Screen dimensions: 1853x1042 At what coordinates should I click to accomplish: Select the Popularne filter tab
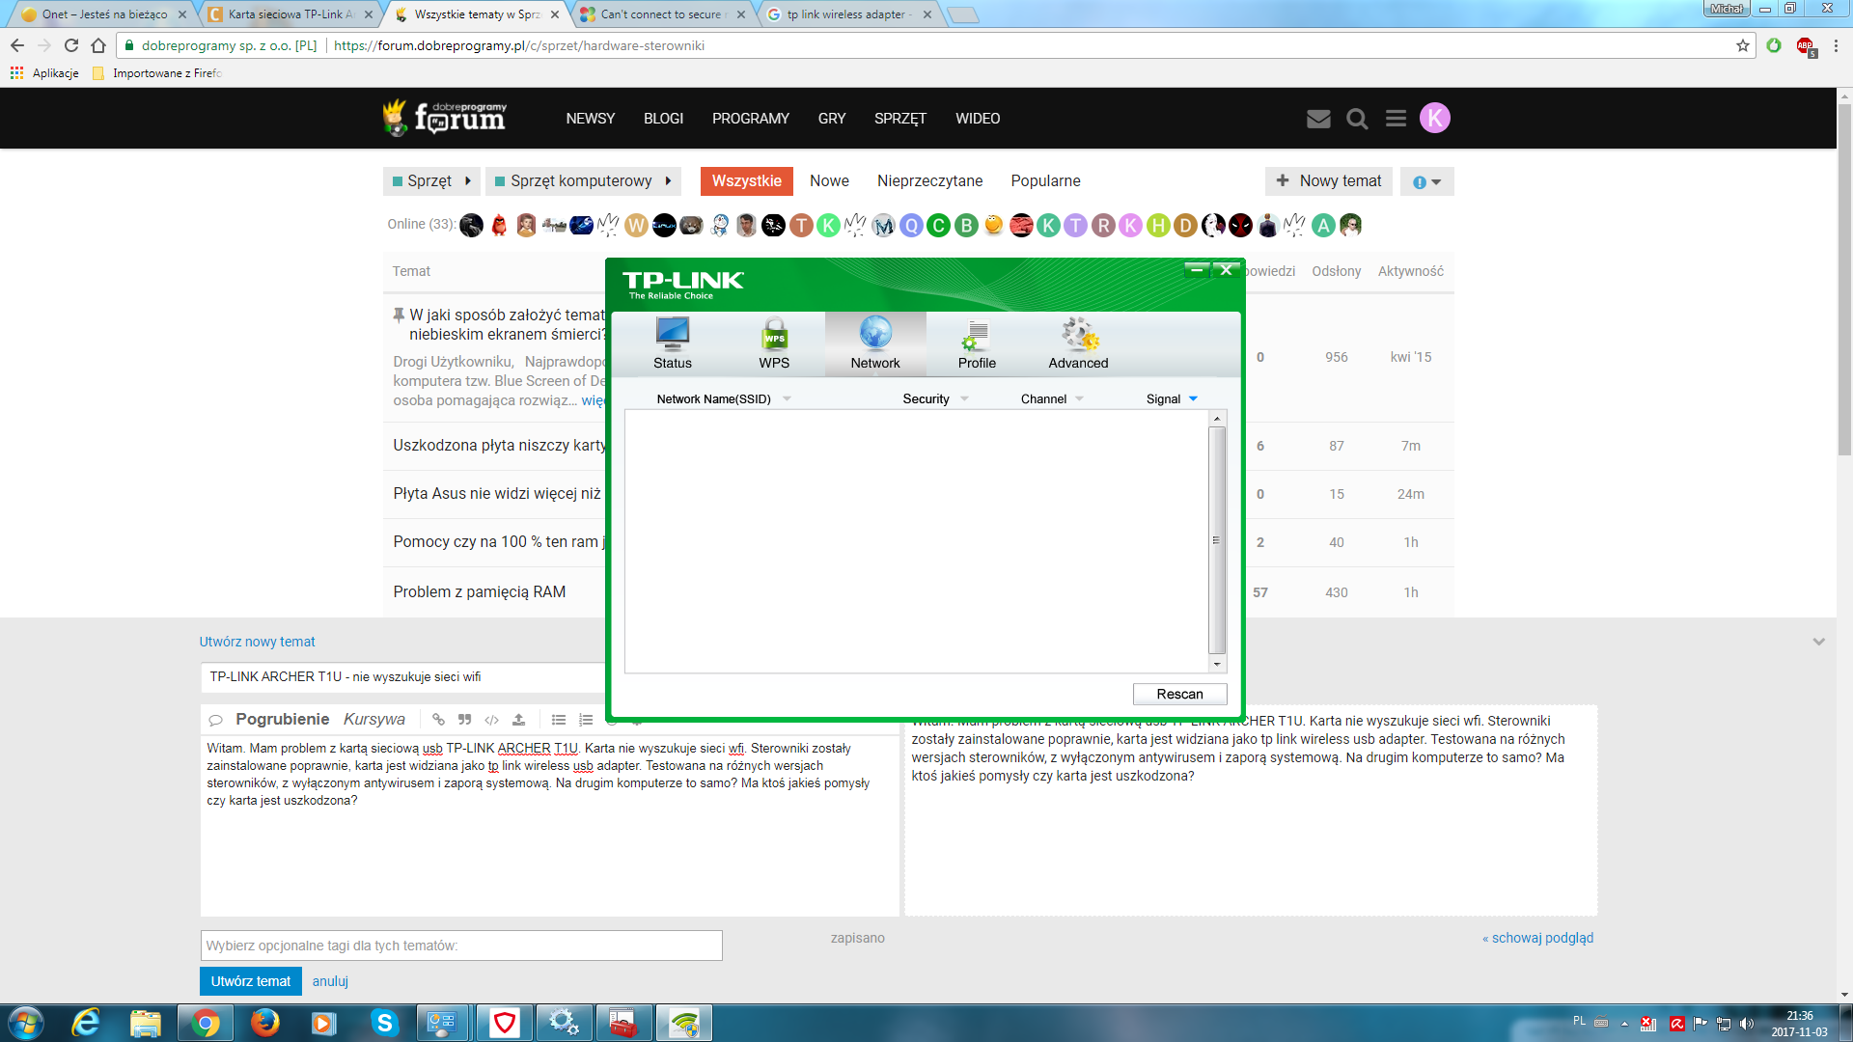pyautogui.click(x=1045, y=181)
